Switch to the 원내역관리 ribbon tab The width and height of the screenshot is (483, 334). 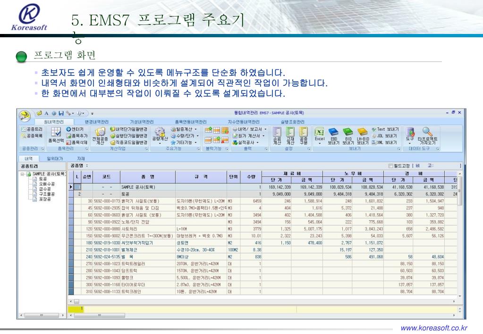coord(54,122)
